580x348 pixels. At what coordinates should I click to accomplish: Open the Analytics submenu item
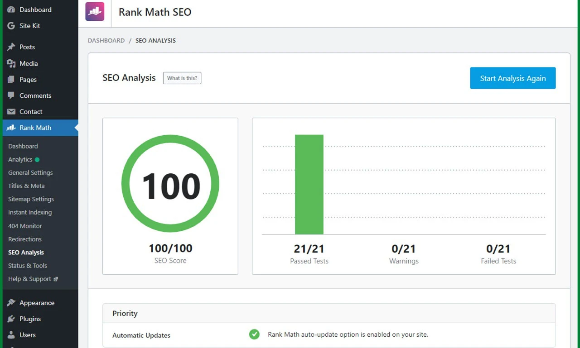20,159
